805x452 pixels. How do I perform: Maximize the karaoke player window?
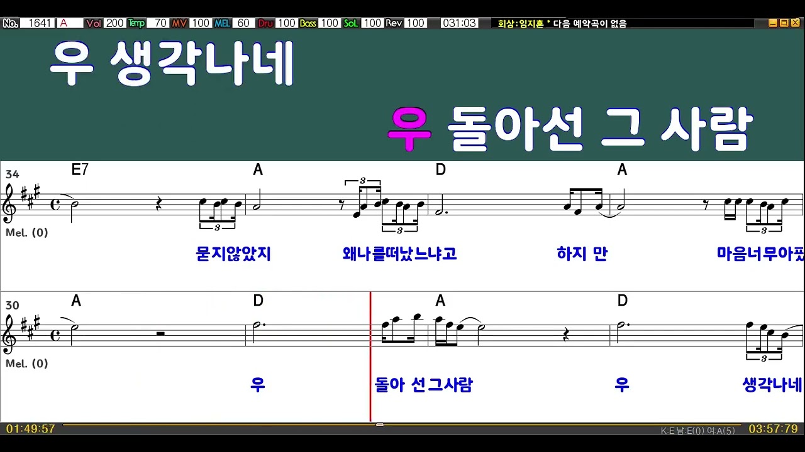[x=784, y=23]
